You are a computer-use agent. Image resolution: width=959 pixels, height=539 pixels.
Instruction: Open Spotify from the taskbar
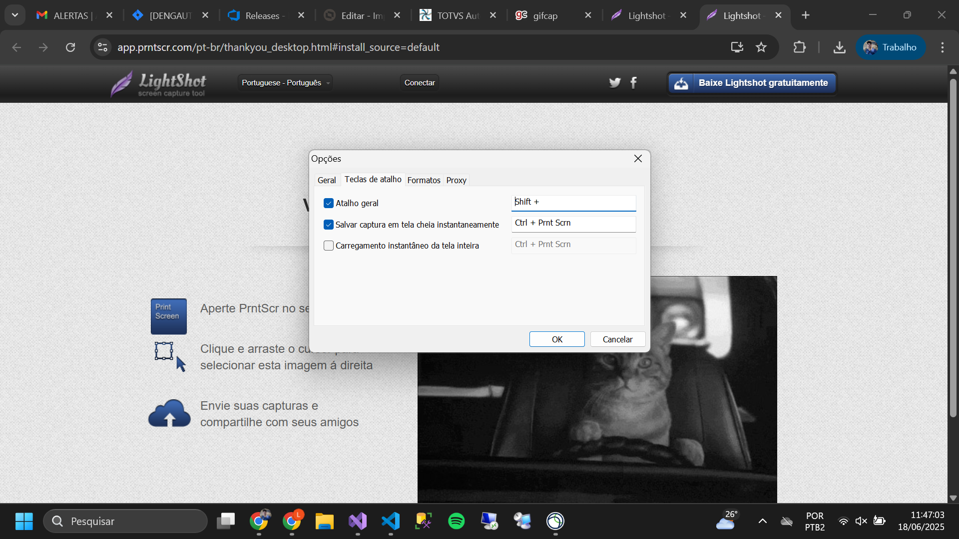point(456,521)
